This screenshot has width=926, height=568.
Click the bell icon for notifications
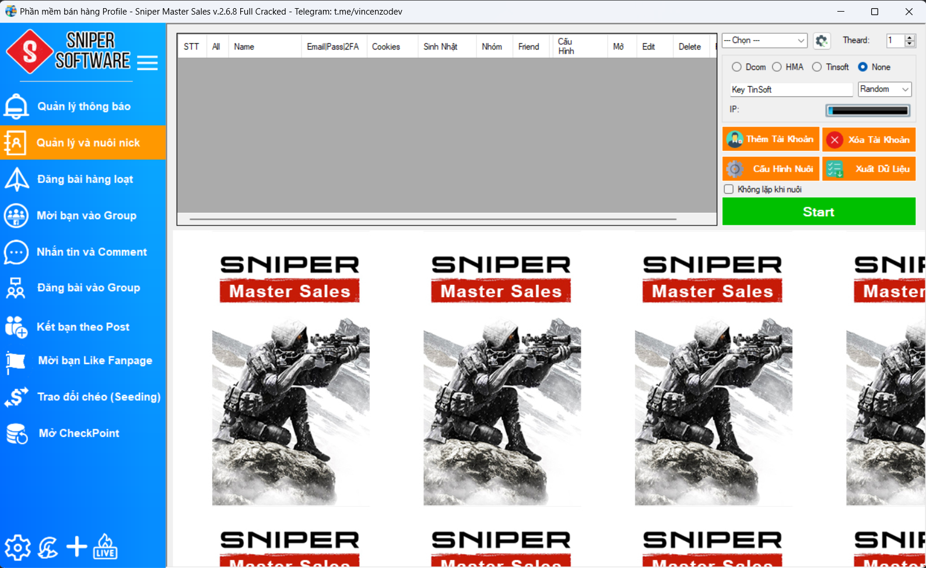[x=16, y=107]
